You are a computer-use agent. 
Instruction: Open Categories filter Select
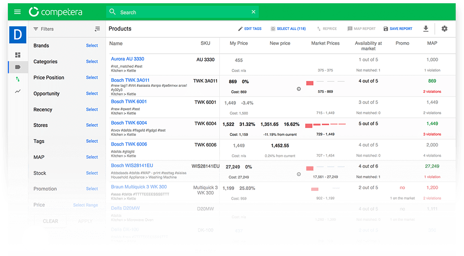coord(92,61)
